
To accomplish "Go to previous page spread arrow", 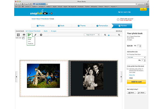I will pyautogui.click(x=17, y=77).
